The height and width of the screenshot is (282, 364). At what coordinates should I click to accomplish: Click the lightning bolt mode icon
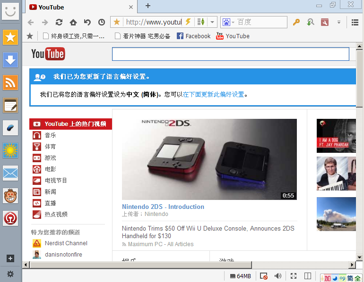[188, 22]
